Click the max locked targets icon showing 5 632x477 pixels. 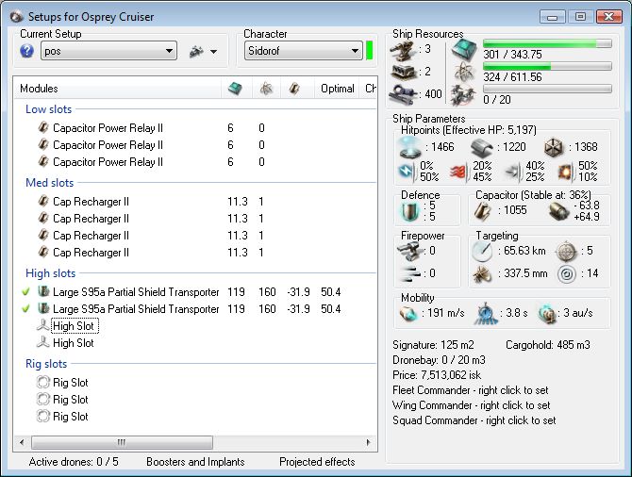[566, 252]
